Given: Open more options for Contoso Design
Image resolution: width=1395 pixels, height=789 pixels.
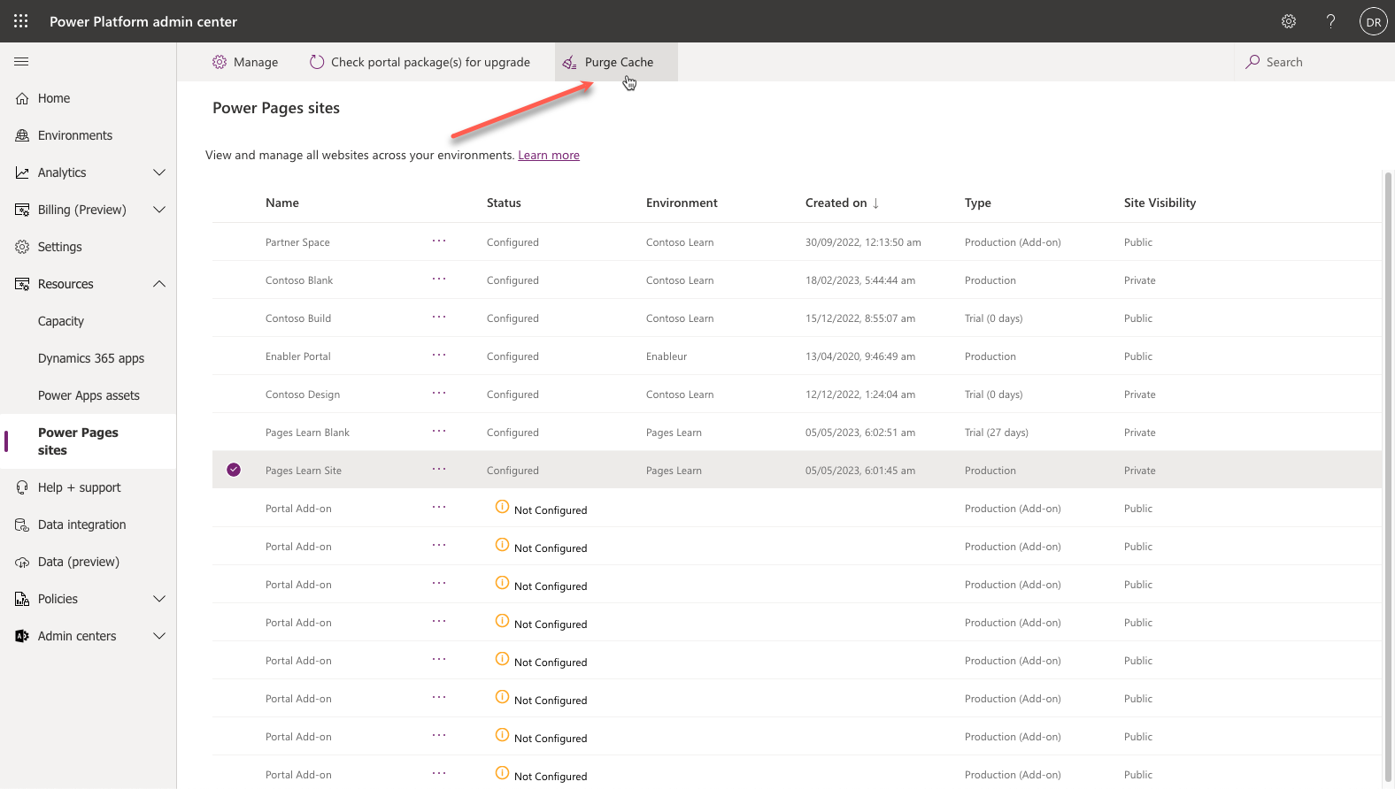Looking at the screenshot, I should click(439, 393).
